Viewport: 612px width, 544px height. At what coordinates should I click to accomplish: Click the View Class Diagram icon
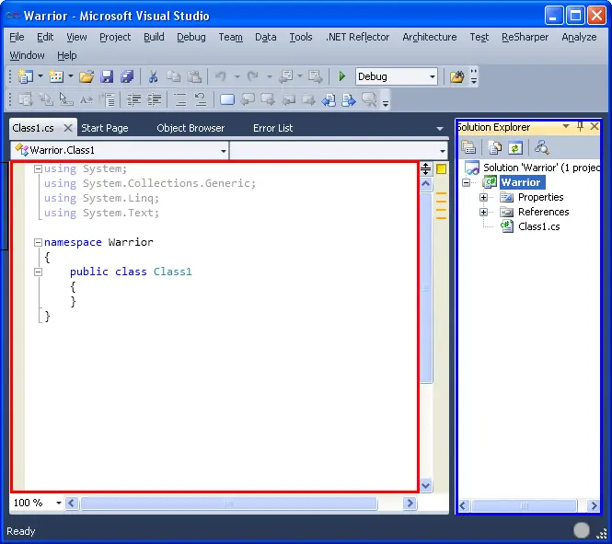(542, 148)
